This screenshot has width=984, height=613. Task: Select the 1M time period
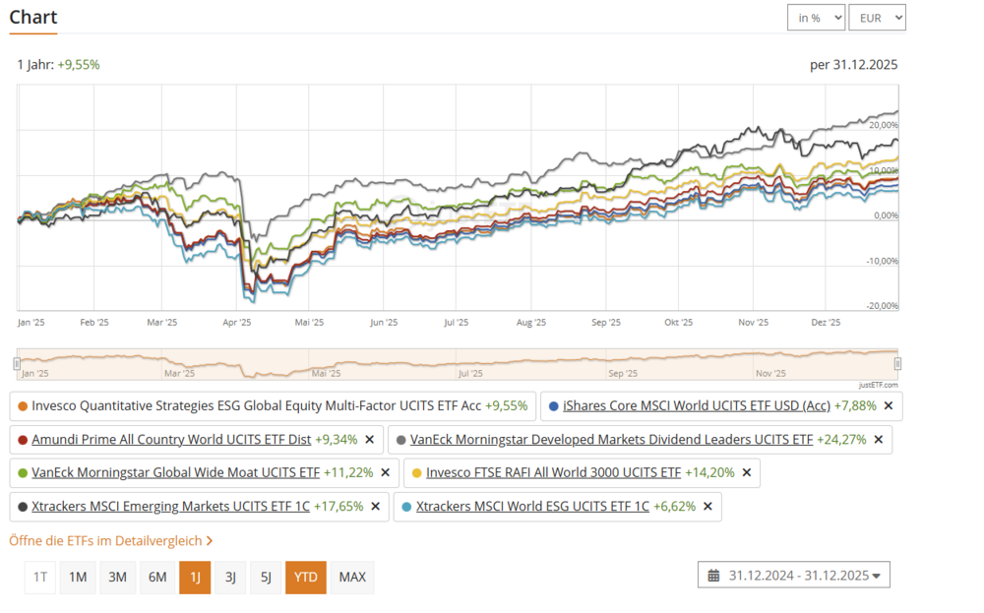(x=78, y=578)
